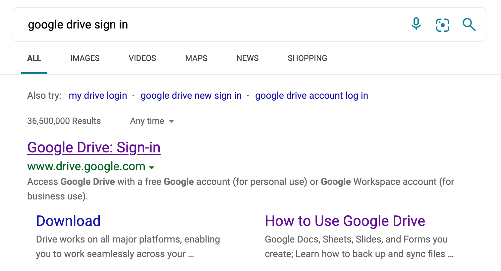Switch to the NEWS tab
The height and width of the screenshot is (271, 501).
(x=248, y=58)
